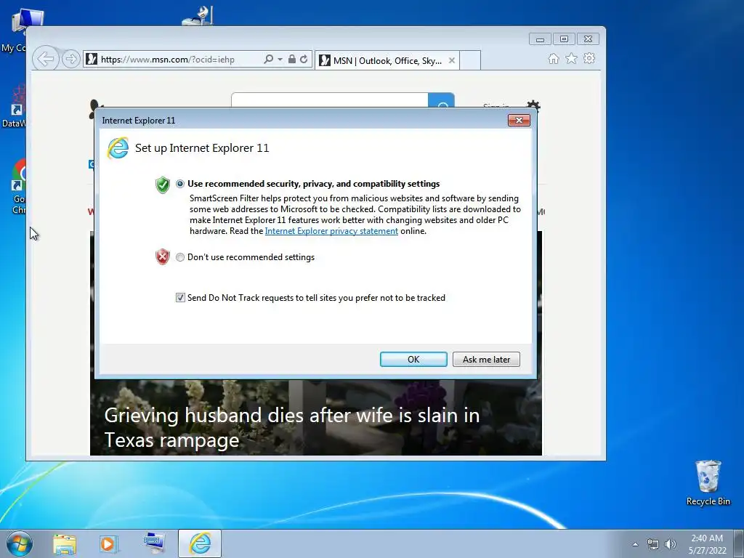
Task: Open the Home page icon in IE toolbar
Action: pyautogui.click(x=553, y=58)
